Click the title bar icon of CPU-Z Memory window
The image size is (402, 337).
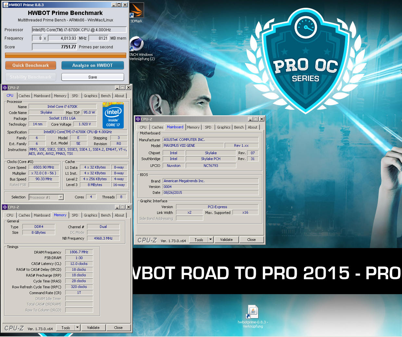point(5,207)
